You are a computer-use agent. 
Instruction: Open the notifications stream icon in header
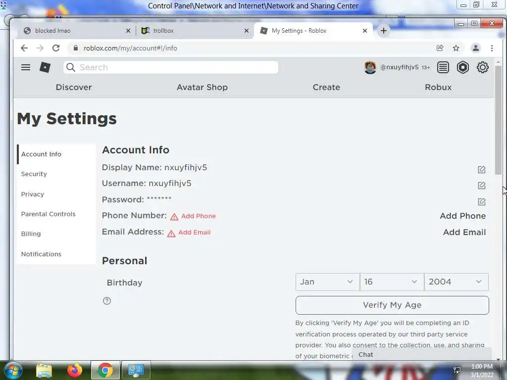[443, 67]
